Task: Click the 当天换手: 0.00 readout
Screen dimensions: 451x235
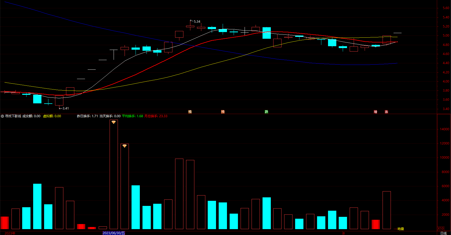Action: click(x=110, y=116)
